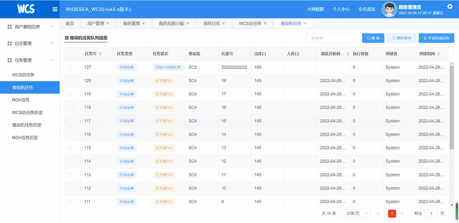Switch to the 首页 tab
Viewport: 459px width, 223px height.
tap(70, 23)
